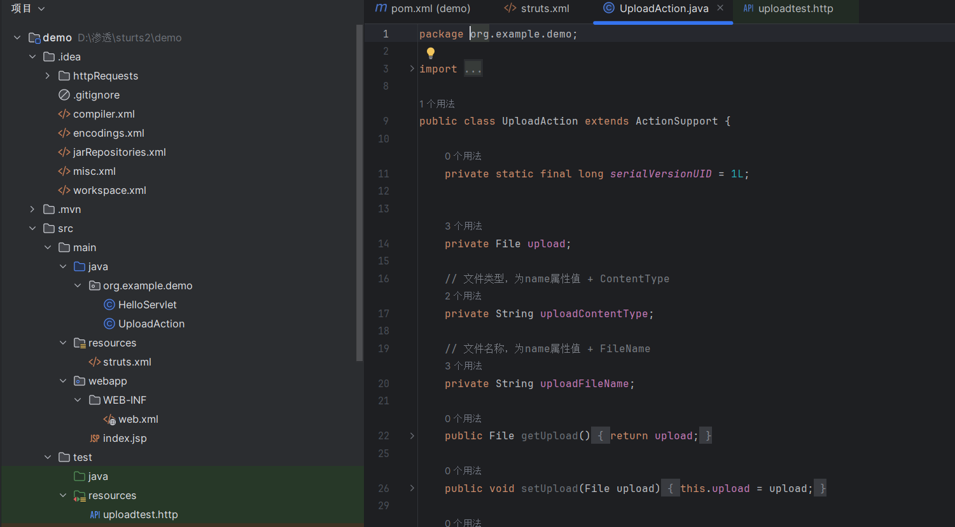
Task: Switch to the pom.xml (demo) tab
Action: (423, 8)
